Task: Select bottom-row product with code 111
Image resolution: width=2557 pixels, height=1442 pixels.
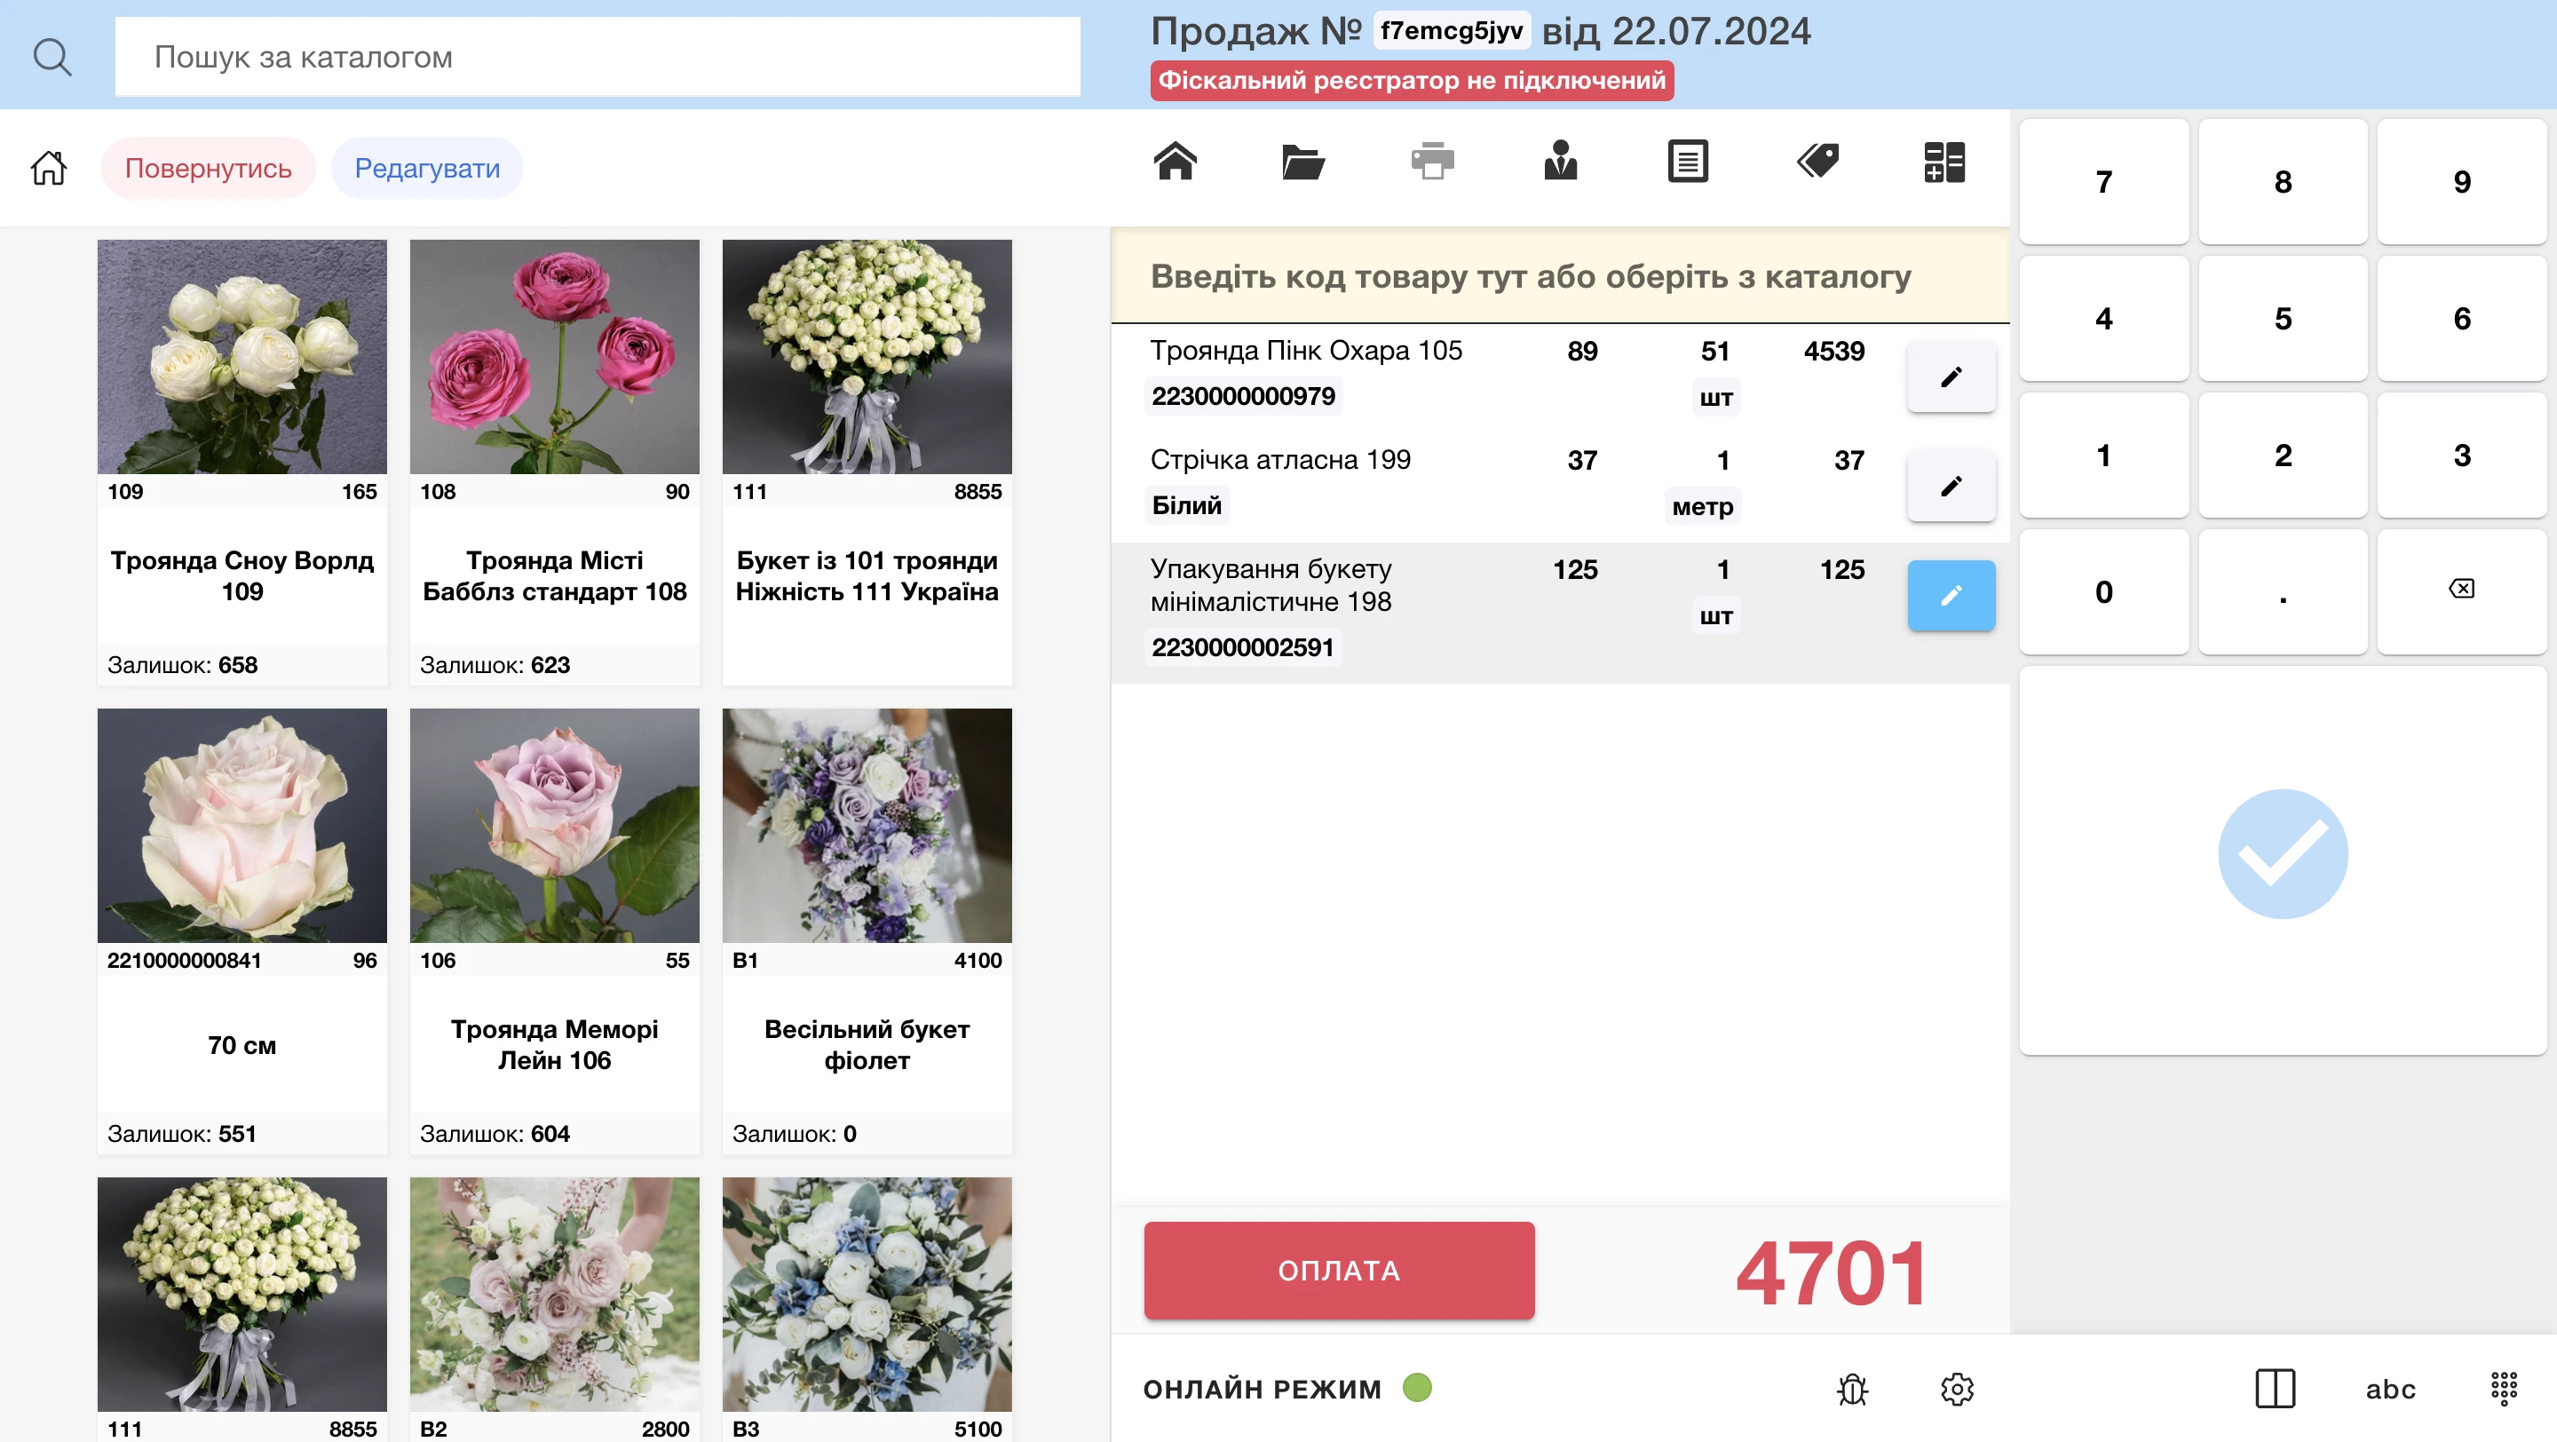Action: pos(242,1309)
